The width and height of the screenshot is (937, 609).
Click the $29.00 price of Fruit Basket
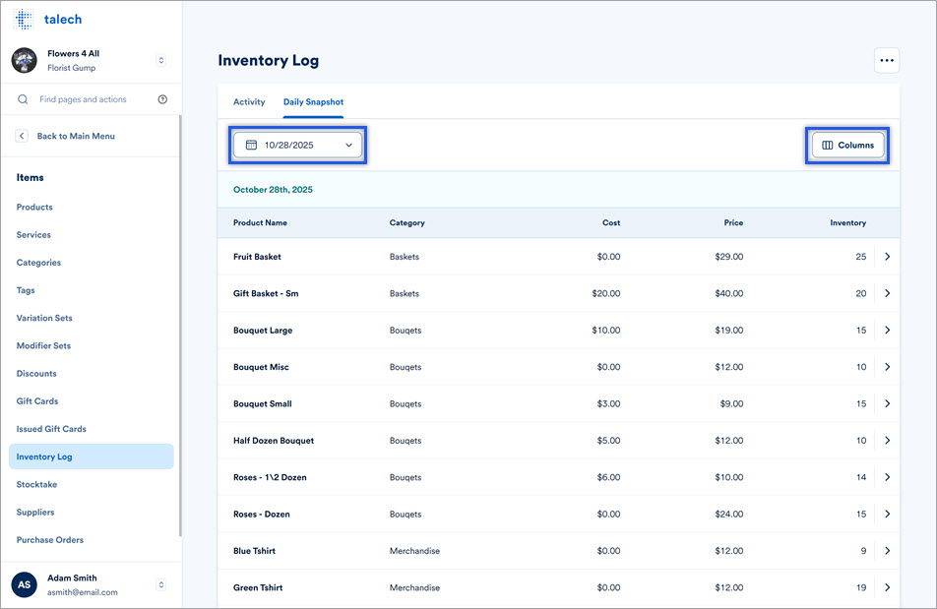[729, 257]
